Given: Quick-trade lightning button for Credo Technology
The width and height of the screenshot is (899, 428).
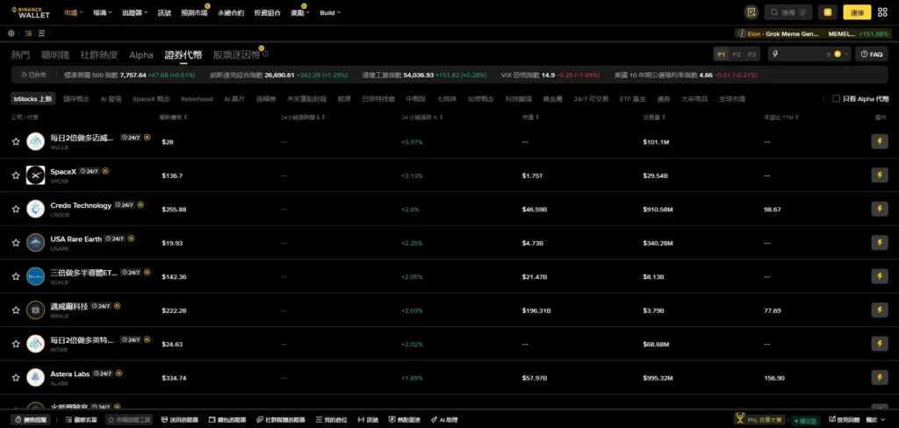Looking at the screenshot, I should [880, 209].
